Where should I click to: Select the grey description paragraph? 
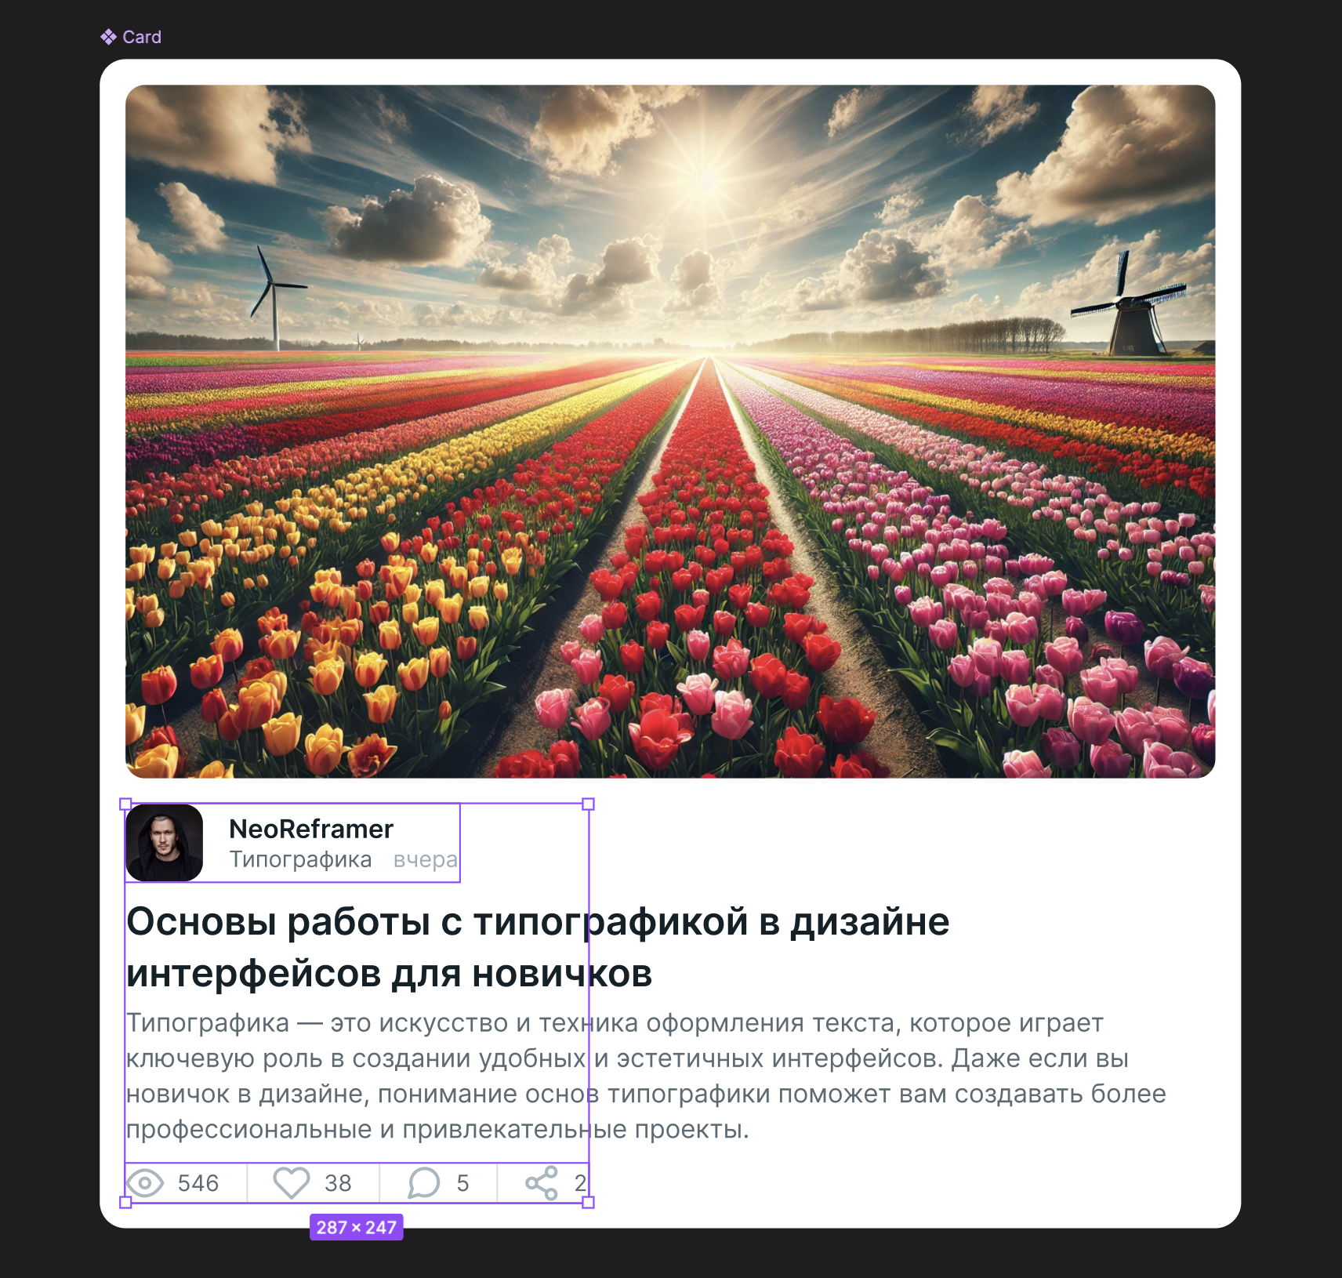pyautogui.click(x=646, y=1076)
